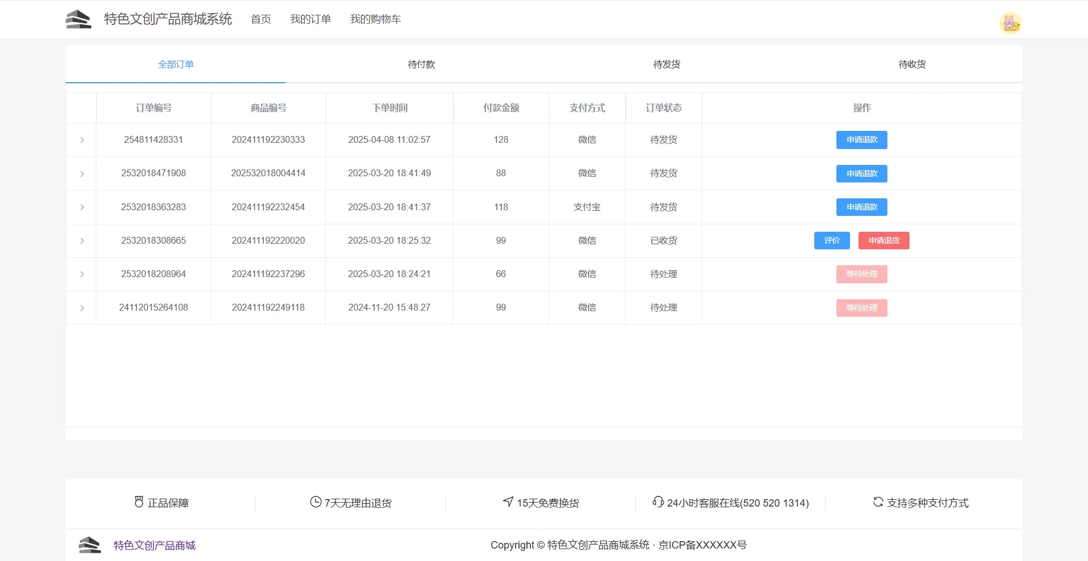This screenshot has width=1088, height=561.
Task: Expand order row 2532018308665
Action: pyautogui.click(x=82, y=241)
